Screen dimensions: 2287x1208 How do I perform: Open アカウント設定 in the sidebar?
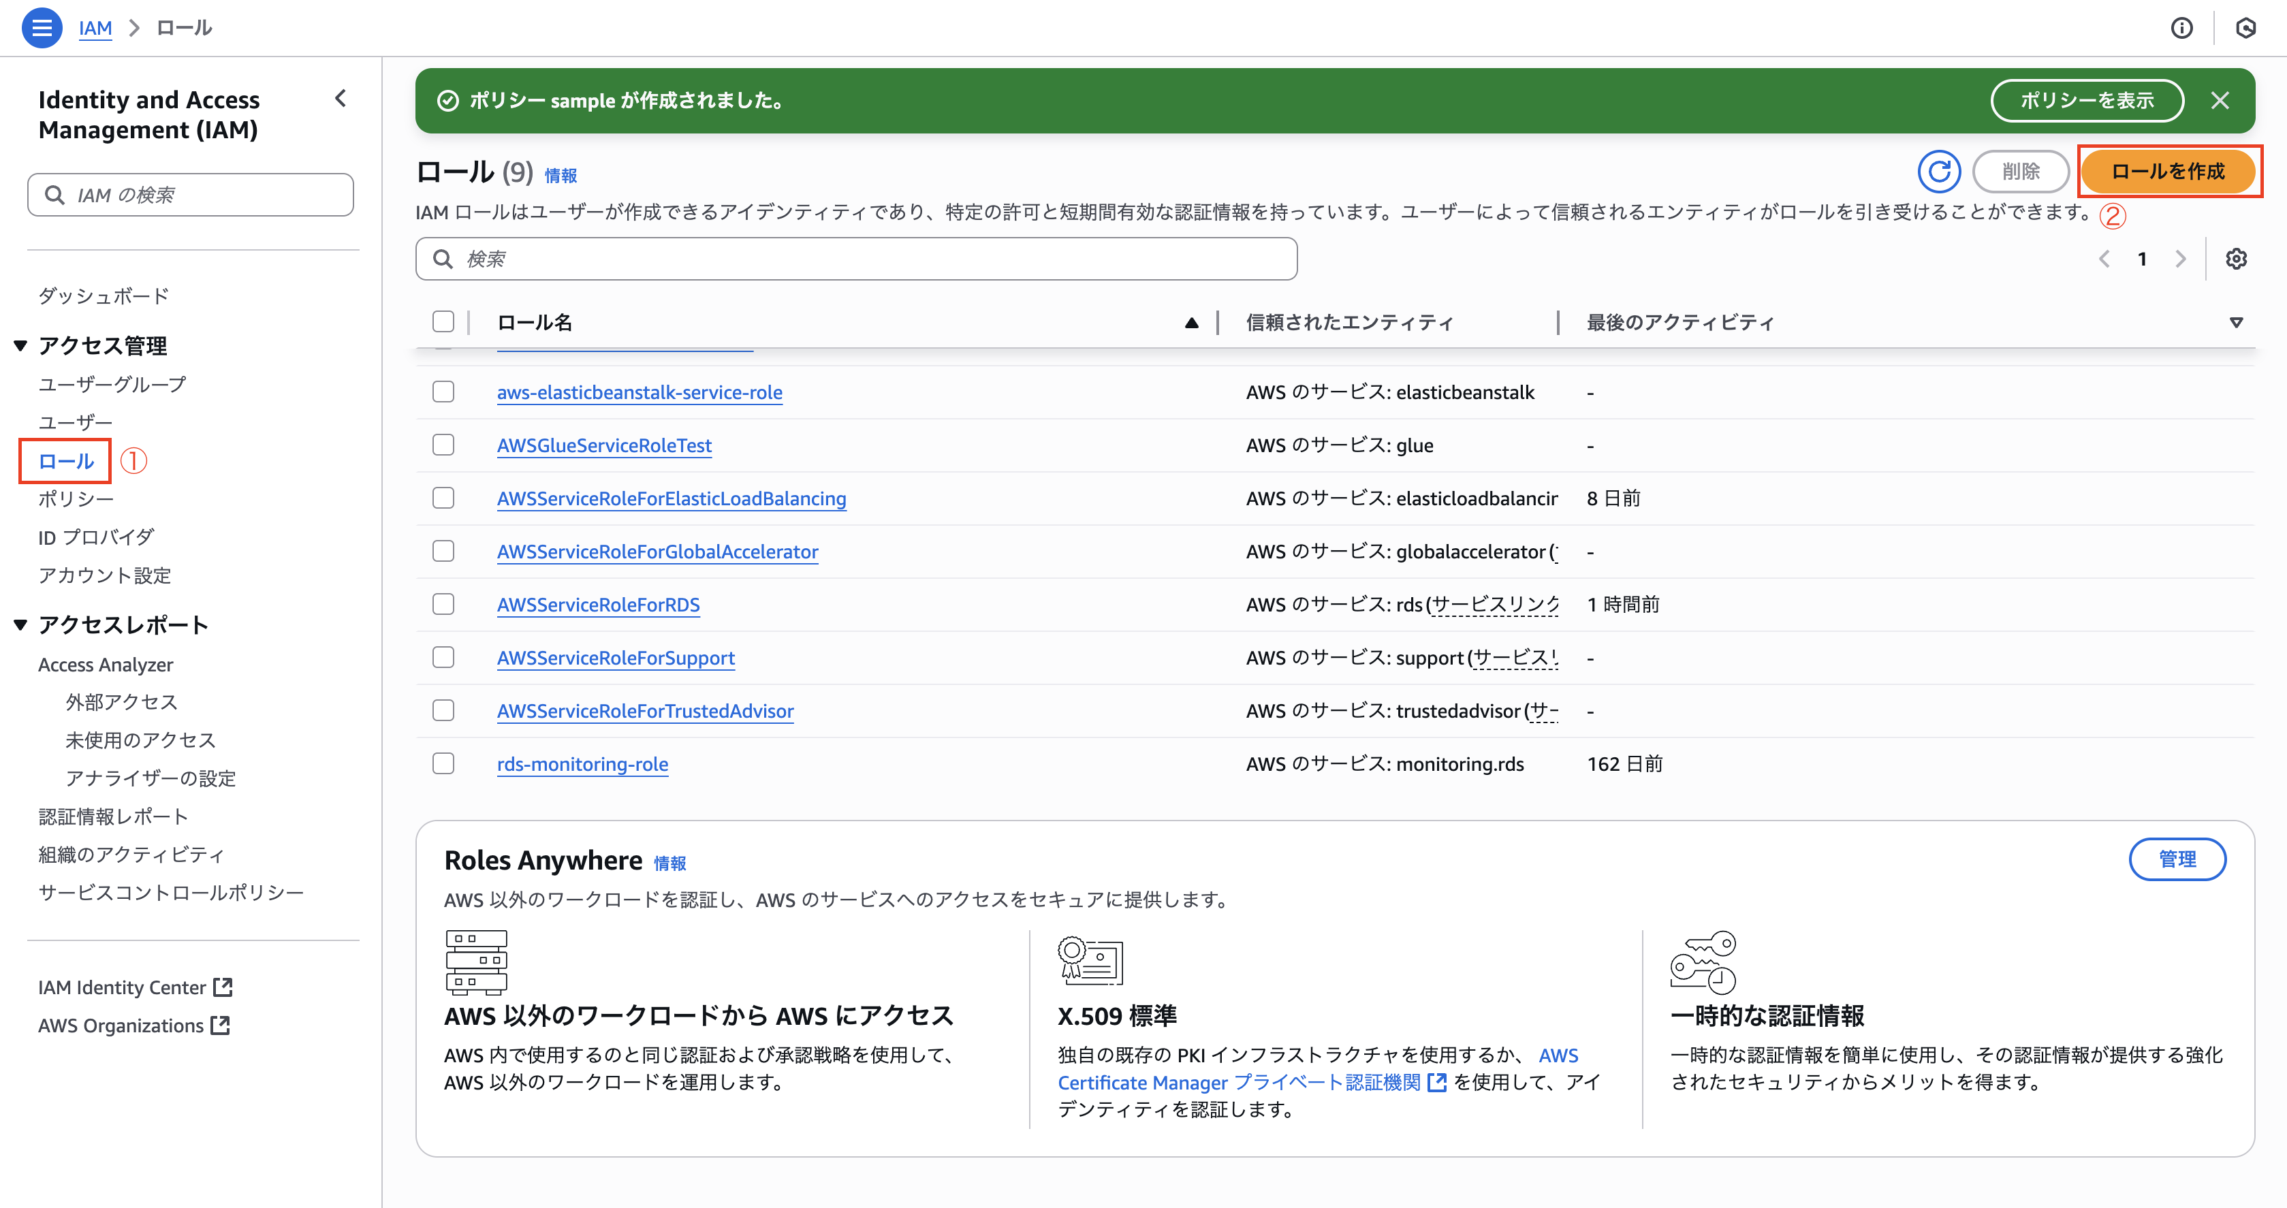(x=105, y=575)
